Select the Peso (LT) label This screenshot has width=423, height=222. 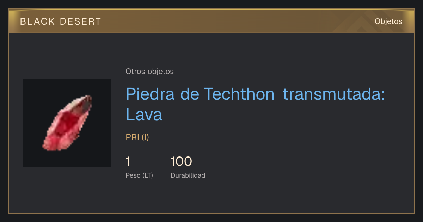[139, 175]
